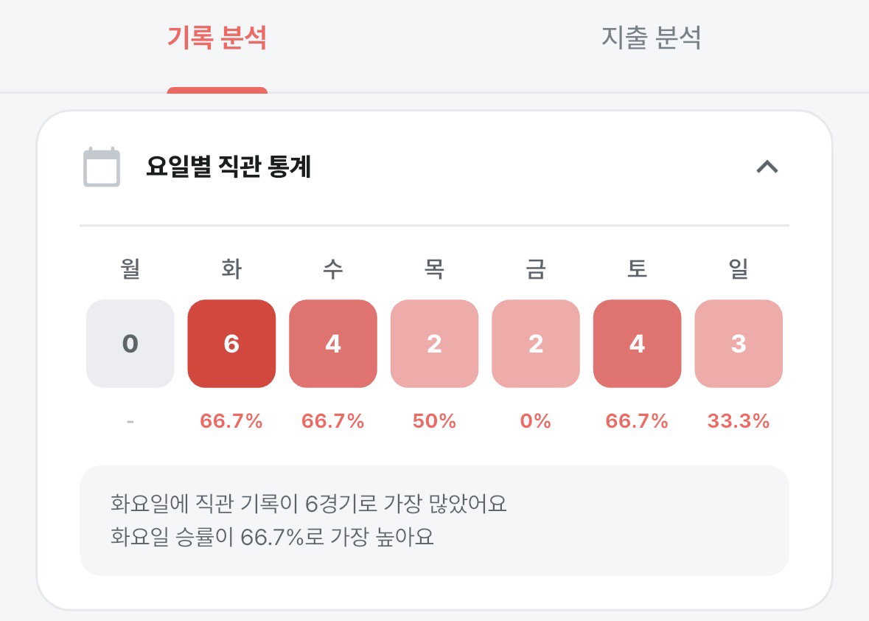This screenshot has height=621, width=869.
Task: Click the 요일별 직관 통계 heading text
Action: pos(228,167)
